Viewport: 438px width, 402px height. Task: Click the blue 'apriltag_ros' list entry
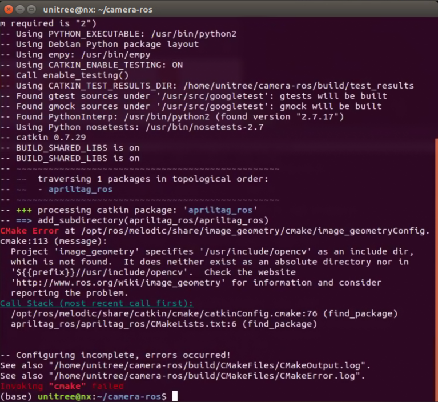pyautogui.click(x=81, y=190)
